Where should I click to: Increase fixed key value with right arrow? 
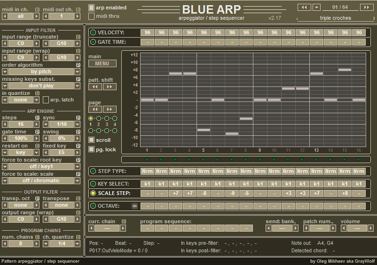[77, 152]
